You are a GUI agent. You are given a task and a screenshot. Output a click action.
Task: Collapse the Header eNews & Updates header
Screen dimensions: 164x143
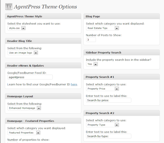(x=43, y=66)
